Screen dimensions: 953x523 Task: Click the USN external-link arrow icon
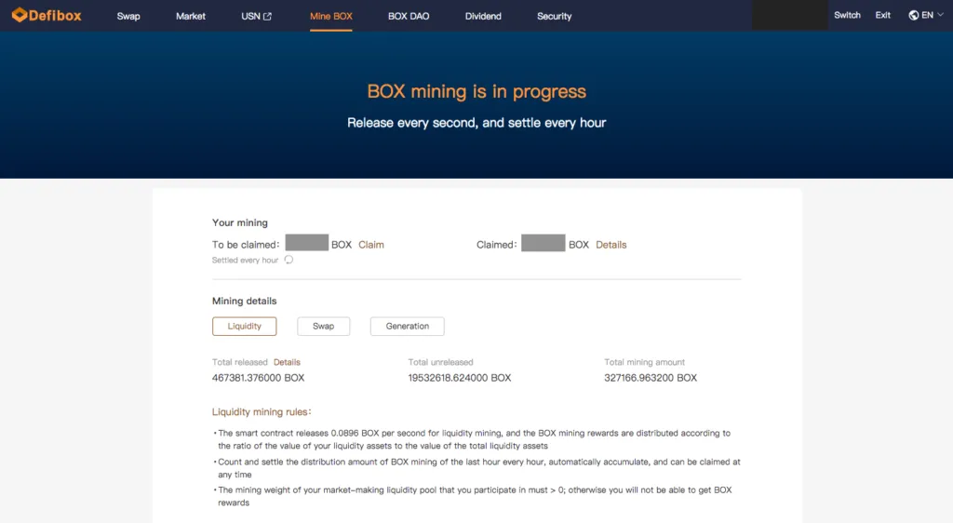(267, 17)
